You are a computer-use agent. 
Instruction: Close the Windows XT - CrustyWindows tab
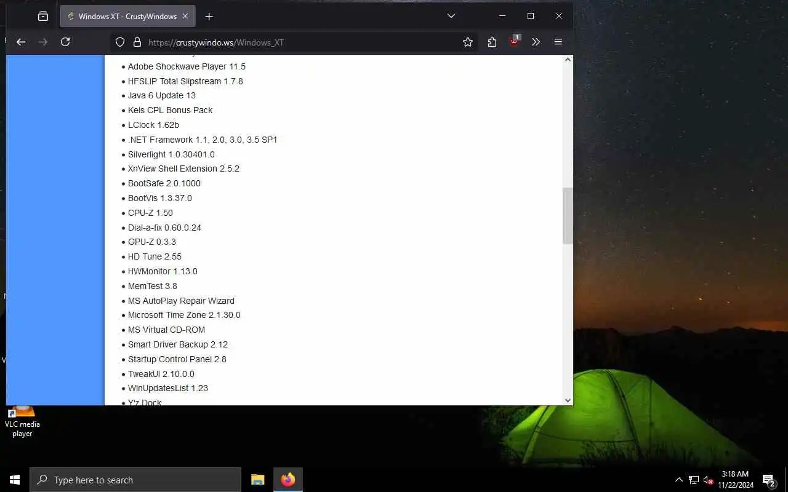click(x=185, y=16)
